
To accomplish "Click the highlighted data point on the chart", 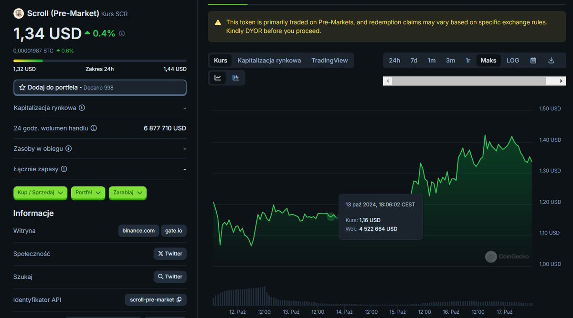I will [331, 216].
